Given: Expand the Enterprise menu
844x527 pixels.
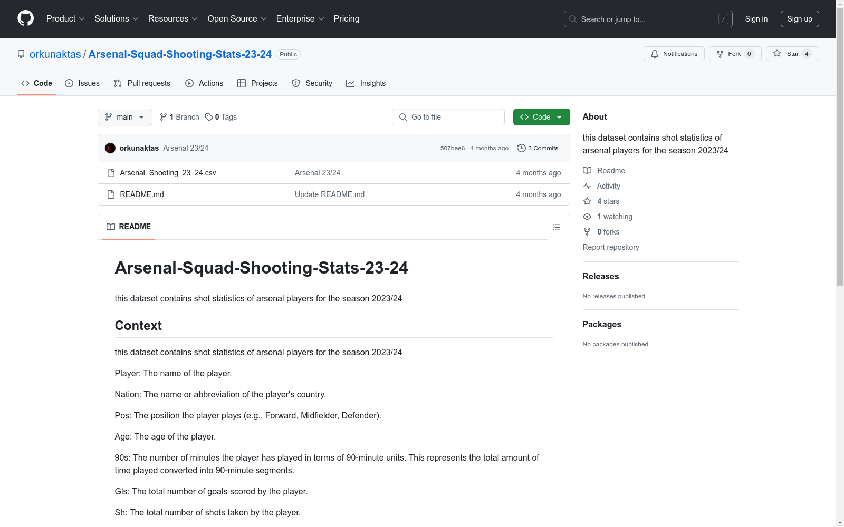Looking at the screenshot, I should [300, 18].
